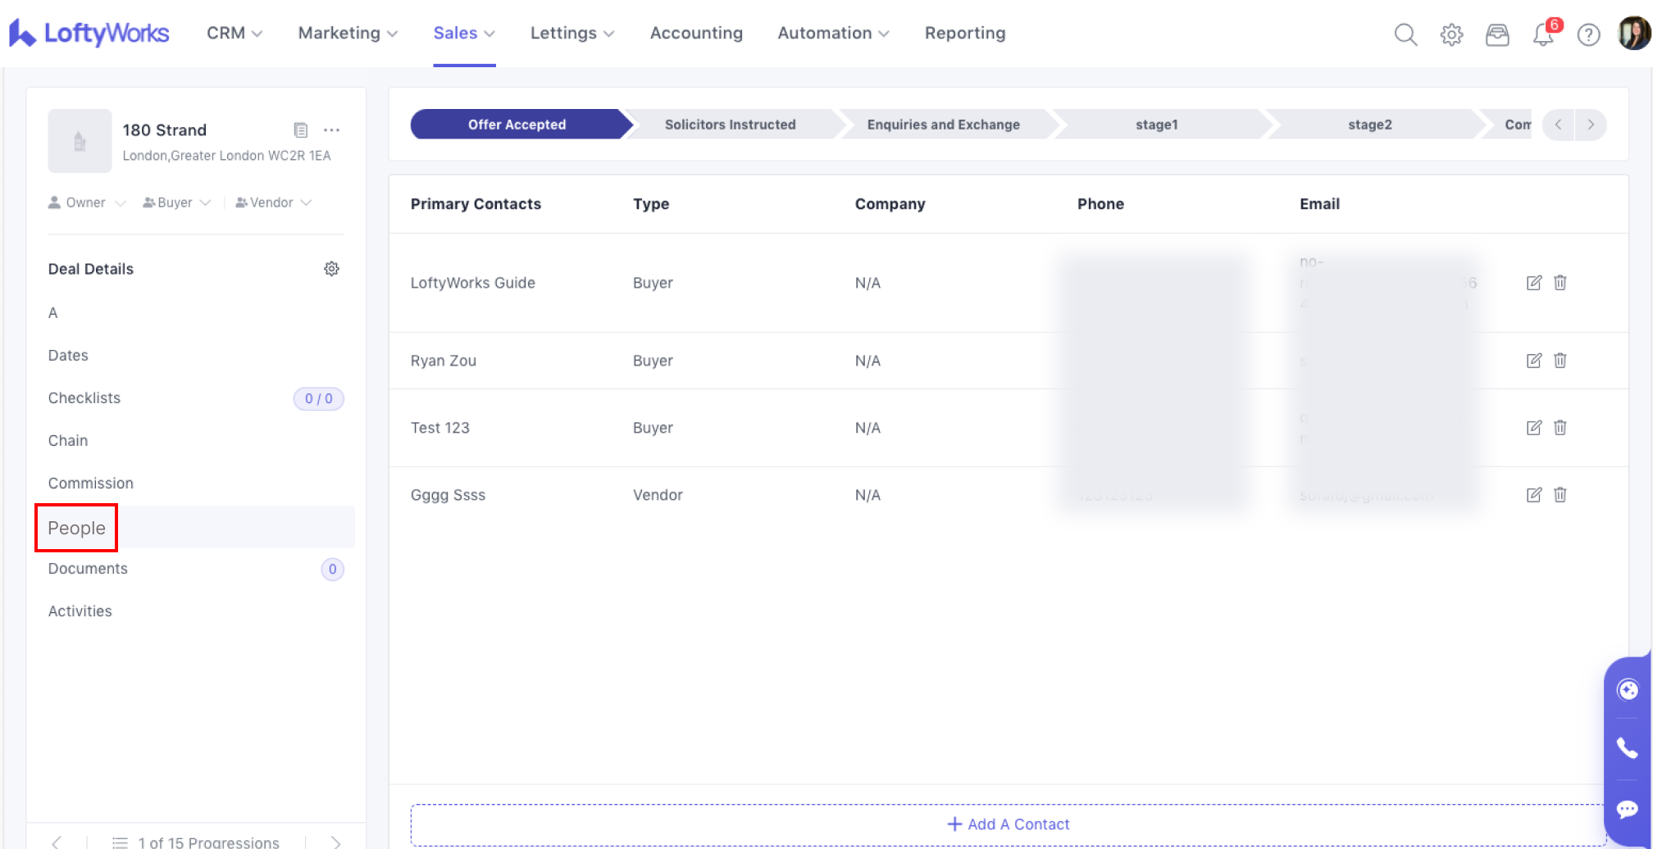Screen dimensions: 1653x849
Task: Open Deal Details settings gear
Action: point(331,269)
